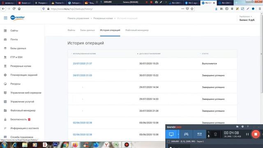Click the Безопасность lock icon
This screenshot has width=263, height=148.
[x=5, y=119]
